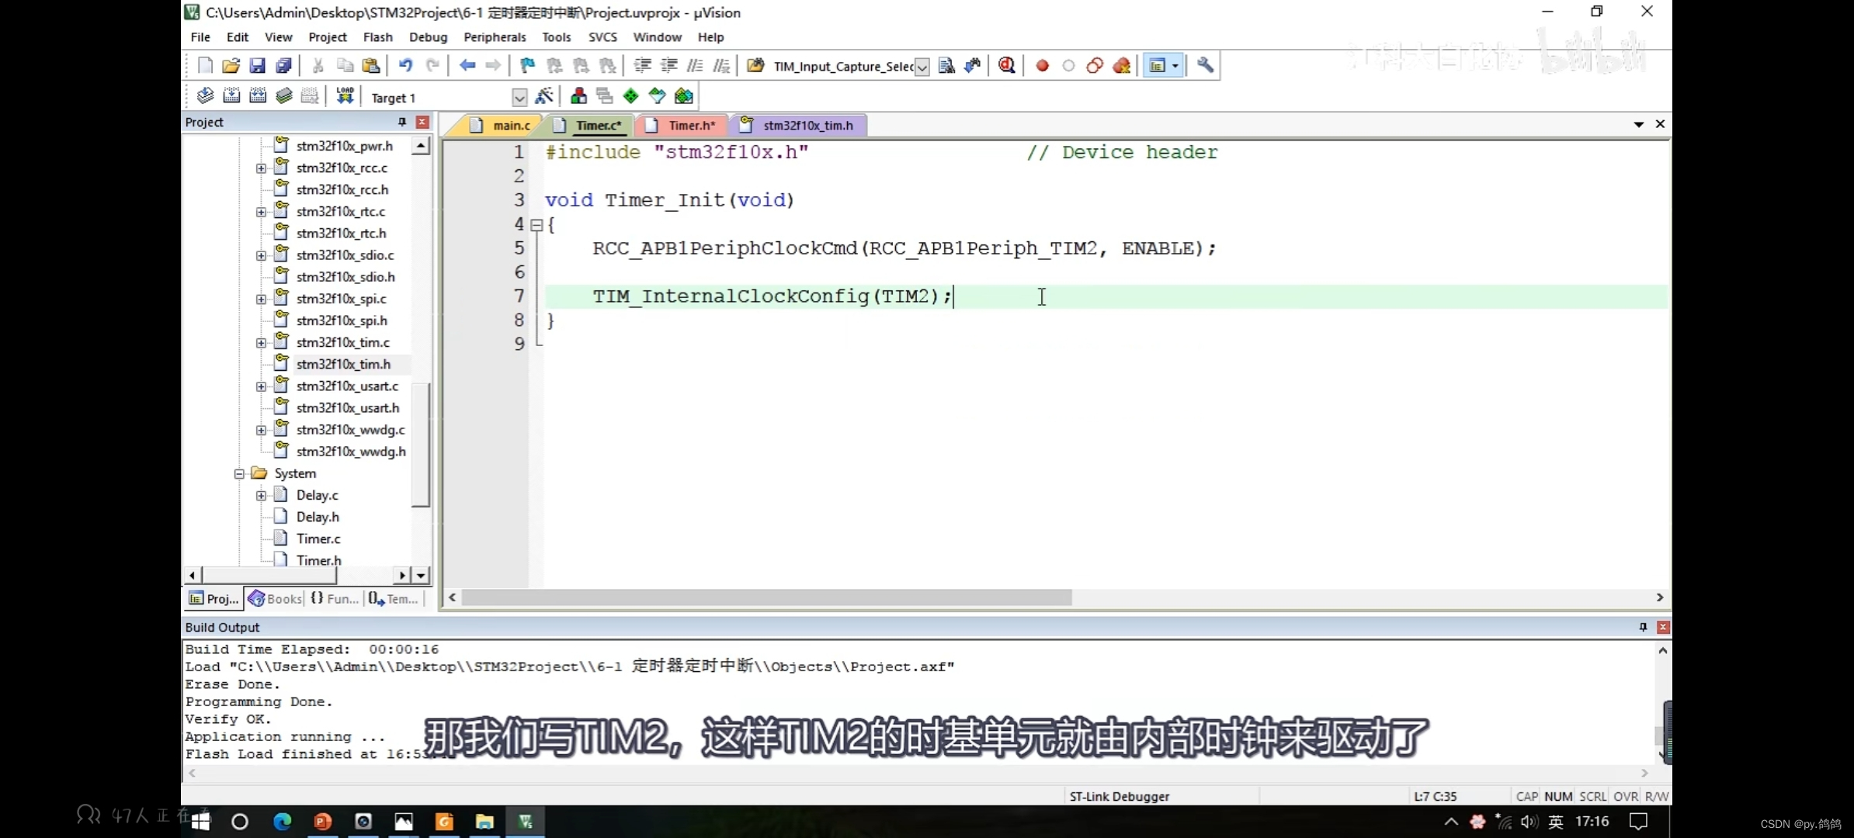Navigate backwards with blue left arrow
This screenshot has width=1854, height=838.
point(467,66)
